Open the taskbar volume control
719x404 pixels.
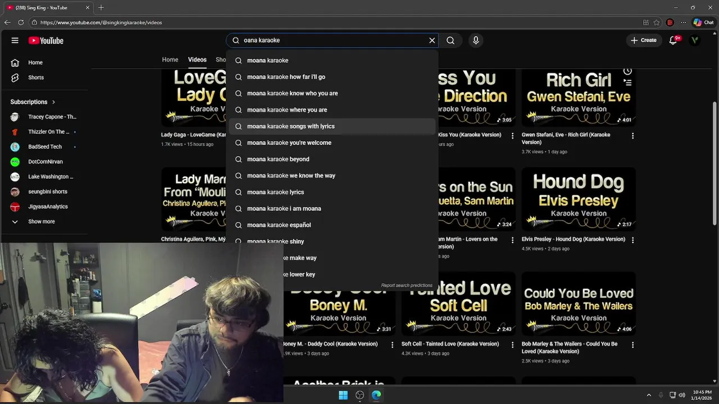[x=681, y=395]
